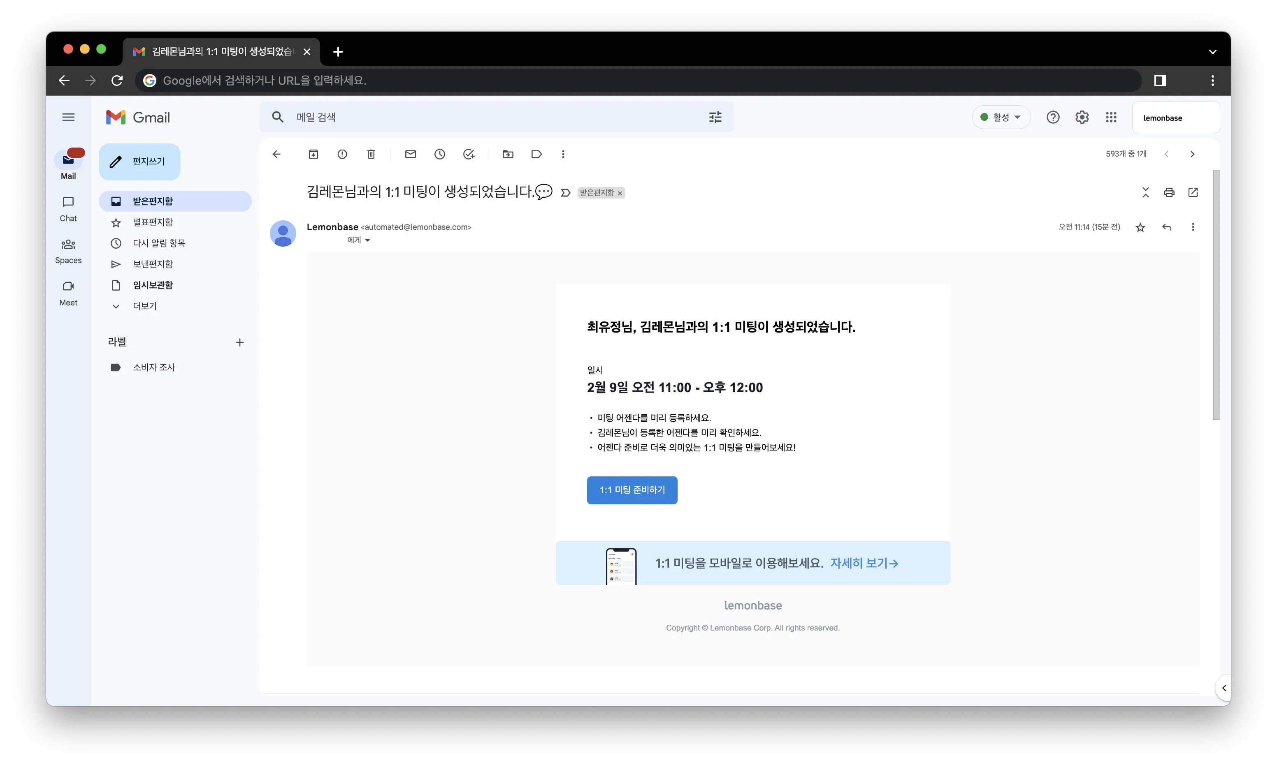The width and height of the screenshot is (1277, 767).
Task: Toggle main menu hamburger icon
Action: 68,117
